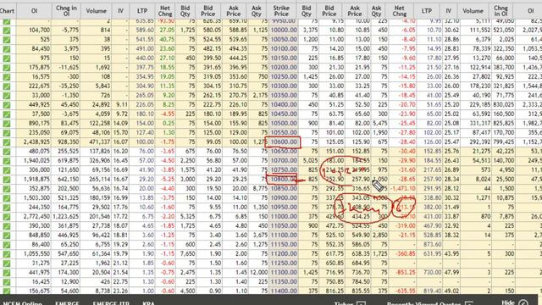
Task: Select open interest value 1,940,025
Action: pos(36,161)
